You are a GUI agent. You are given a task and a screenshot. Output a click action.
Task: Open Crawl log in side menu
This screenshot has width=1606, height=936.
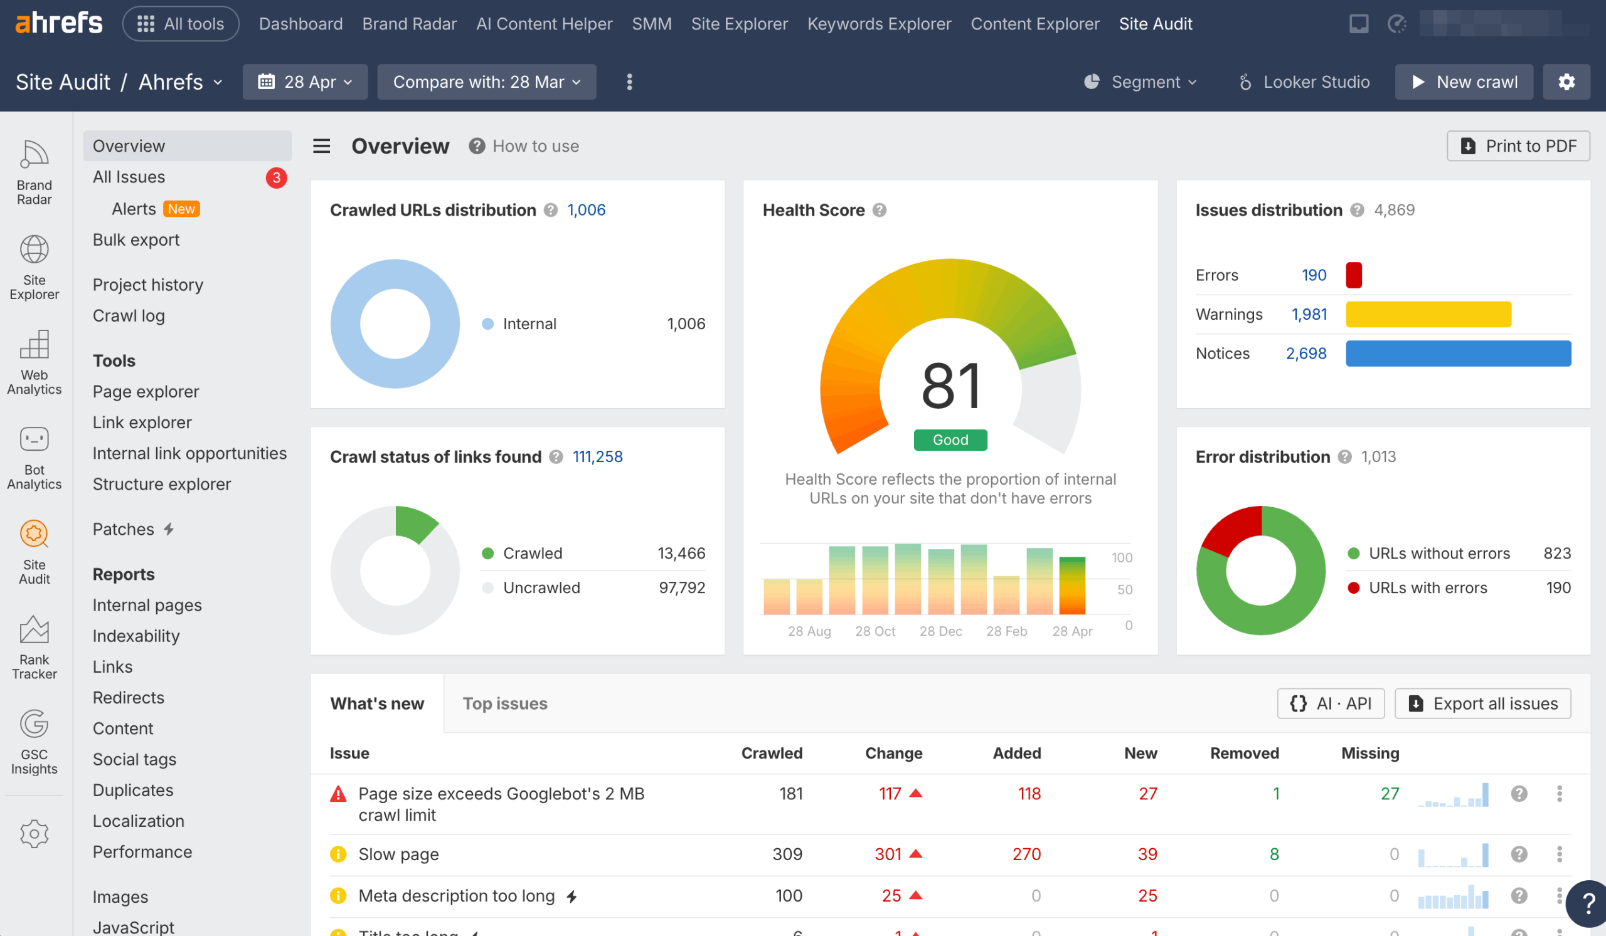pyautogui.click(x=129, y=316)
